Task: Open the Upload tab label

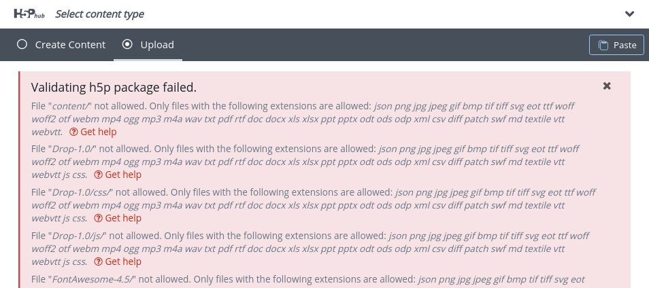Action: coord(157,45)
